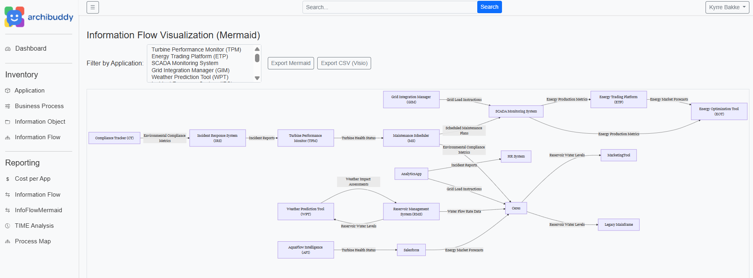Open Application under Inventory
This screenshot has width=753, height=278.
[30, 91]
